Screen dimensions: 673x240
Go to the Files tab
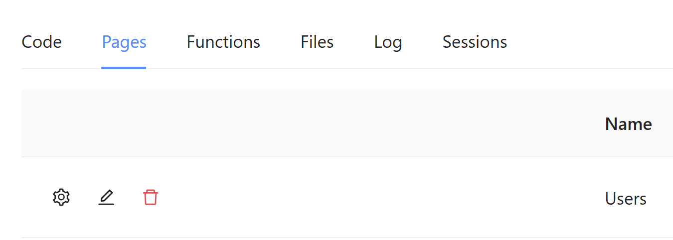(x=317, y=42)
